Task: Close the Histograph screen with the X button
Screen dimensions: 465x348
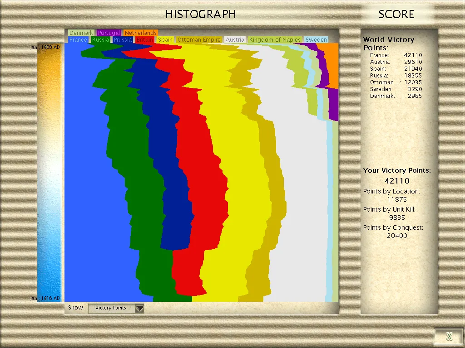Action: pyautogui.click(x=449, y=336)
